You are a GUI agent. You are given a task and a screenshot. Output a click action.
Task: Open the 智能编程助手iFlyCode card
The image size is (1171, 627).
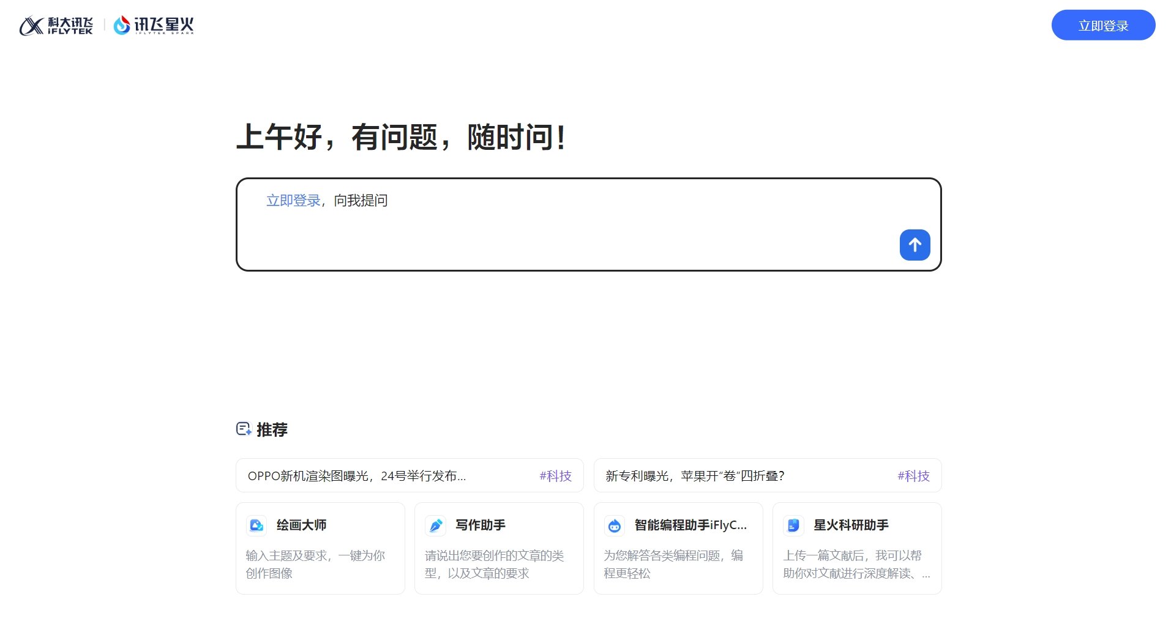(x=678, y=547)
